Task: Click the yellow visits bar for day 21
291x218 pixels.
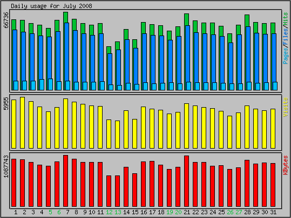Action: 186,126
